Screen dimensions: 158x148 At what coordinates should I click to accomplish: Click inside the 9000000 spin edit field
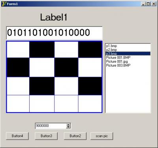tap(51, 126)
